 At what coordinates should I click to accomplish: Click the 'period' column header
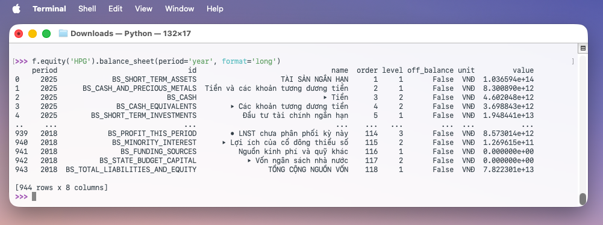click(45, 70)
